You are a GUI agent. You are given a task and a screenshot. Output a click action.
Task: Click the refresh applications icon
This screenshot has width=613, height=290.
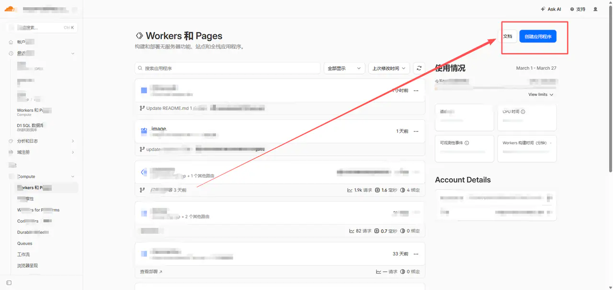click(419, 68)
